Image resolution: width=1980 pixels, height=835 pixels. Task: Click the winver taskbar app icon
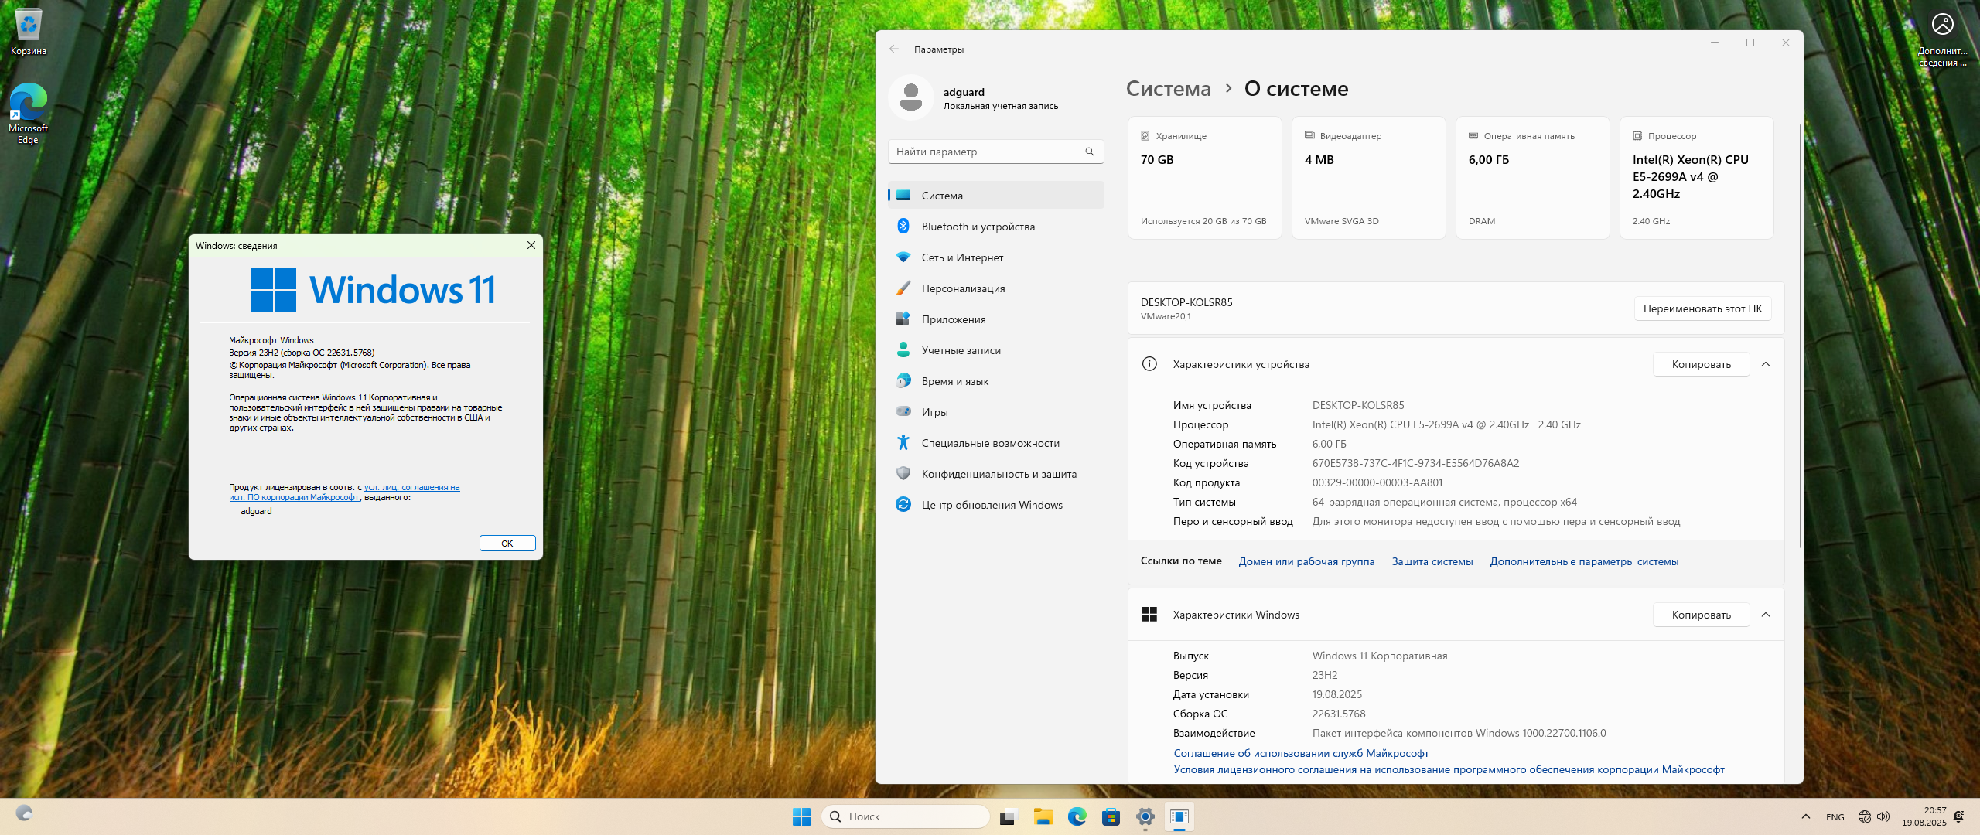tap(1179, 816)
